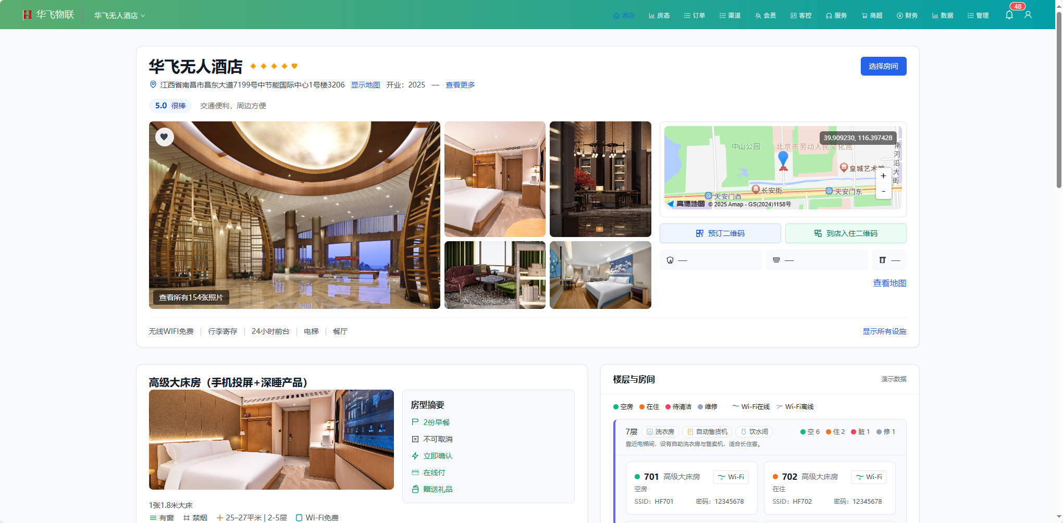
Task: Click the user account profile icon
Action: 1028,15
